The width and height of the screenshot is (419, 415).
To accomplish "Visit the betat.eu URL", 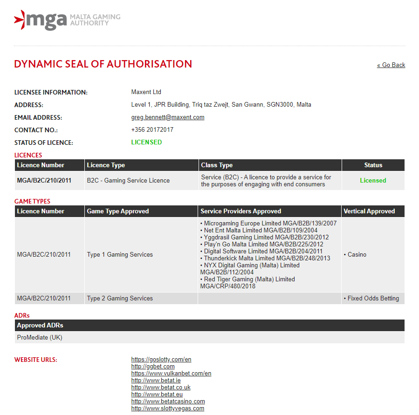I will click(157, 395).
